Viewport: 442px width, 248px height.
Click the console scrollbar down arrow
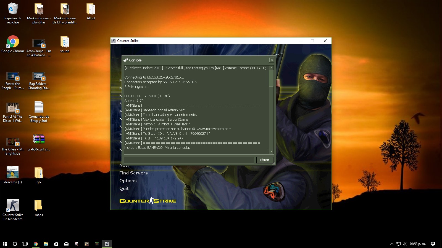[x=271, y=152]
